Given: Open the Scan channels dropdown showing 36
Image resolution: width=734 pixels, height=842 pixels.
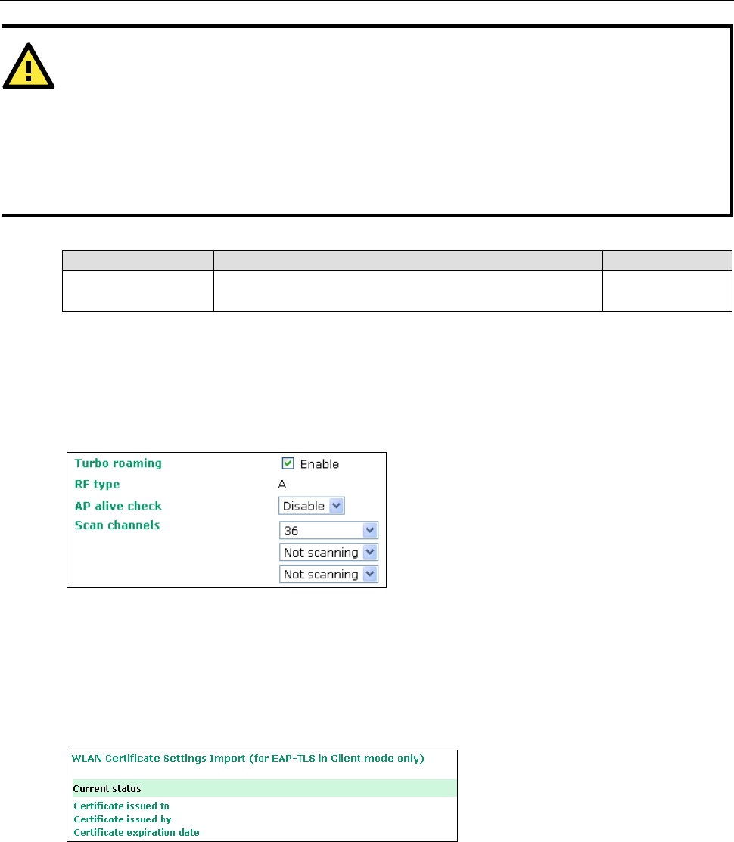Looking at the screenshot, I should pyautogui.click(x=328, y=531).
